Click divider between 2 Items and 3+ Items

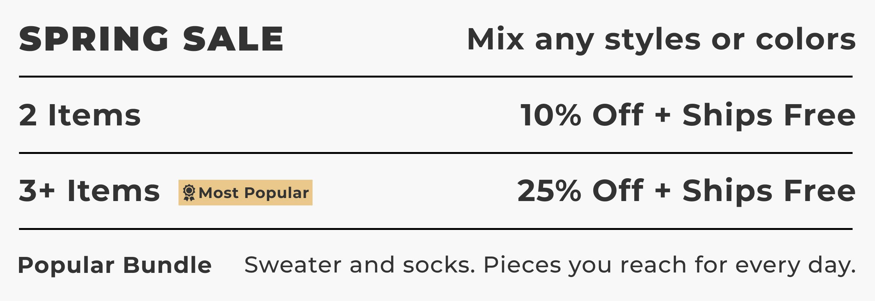tap(436, 153)
